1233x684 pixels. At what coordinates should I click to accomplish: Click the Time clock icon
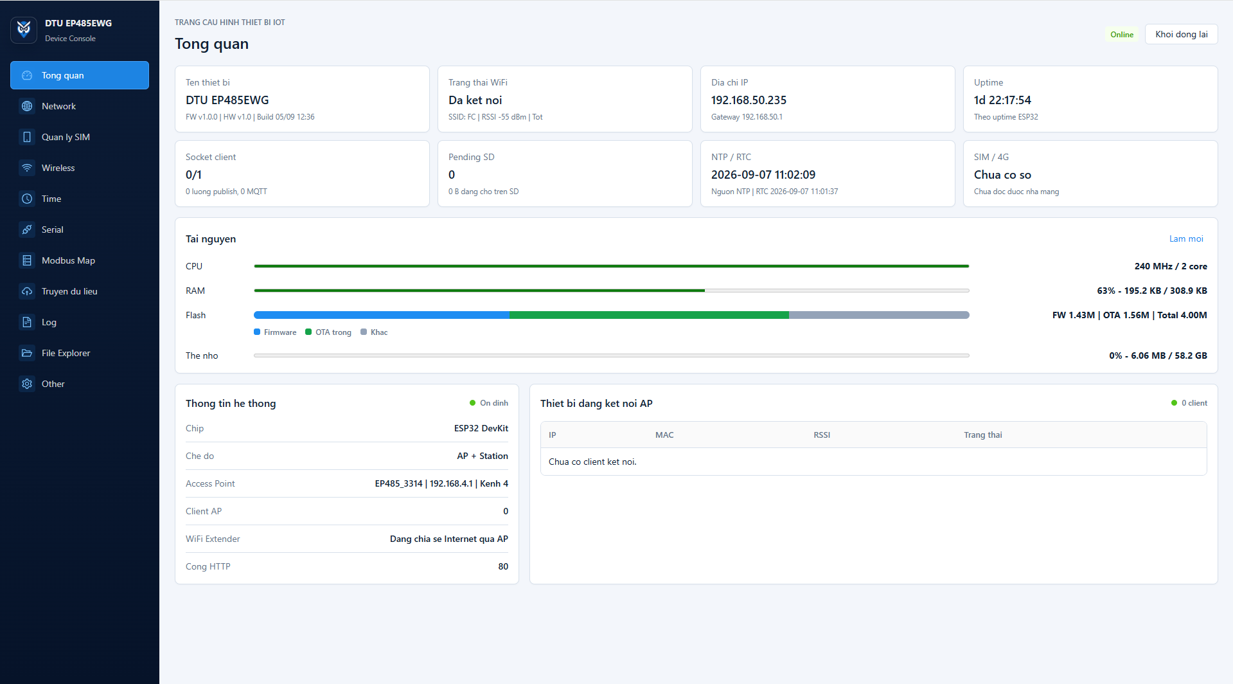pyautogui.click(x=27, y=199)
